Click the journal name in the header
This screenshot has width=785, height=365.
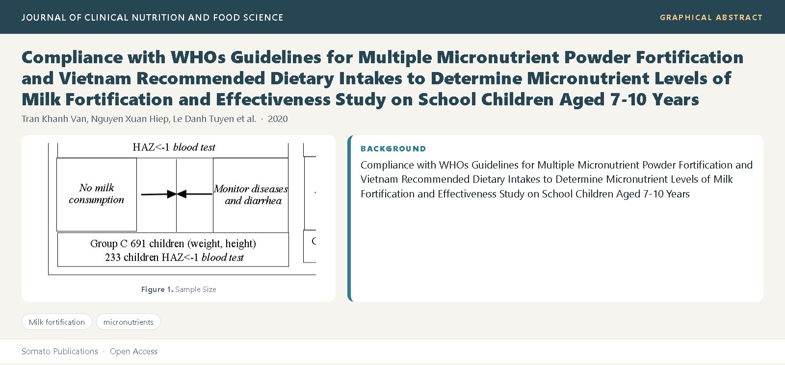coord(152,18)
